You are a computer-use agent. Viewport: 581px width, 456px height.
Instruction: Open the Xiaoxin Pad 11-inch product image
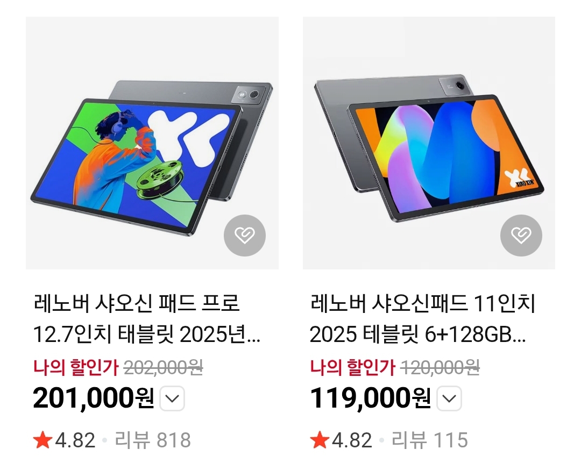[429, 142]
